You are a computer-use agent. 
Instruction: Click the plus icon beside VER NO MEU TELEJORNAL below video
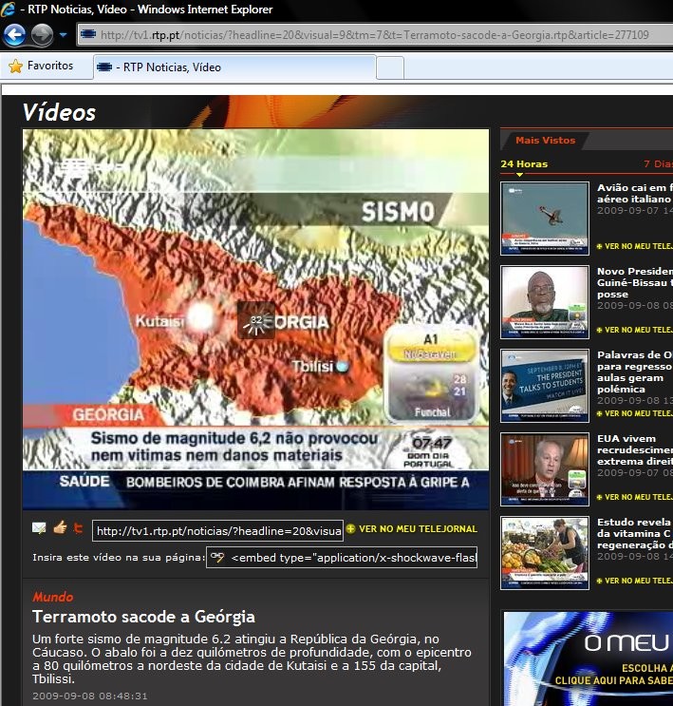351,529
